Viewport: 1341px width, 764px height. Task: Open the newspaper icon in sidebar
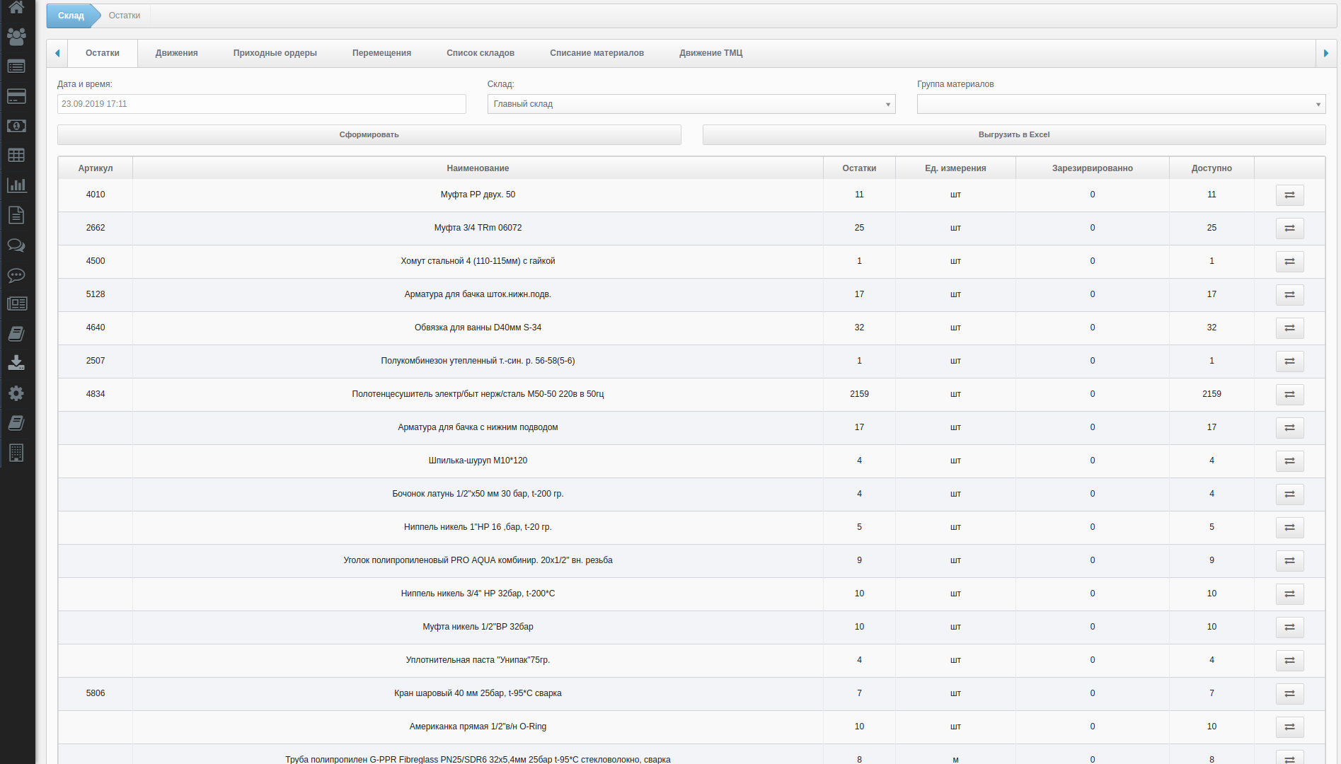pyautogui.click(x=16, y=303)
